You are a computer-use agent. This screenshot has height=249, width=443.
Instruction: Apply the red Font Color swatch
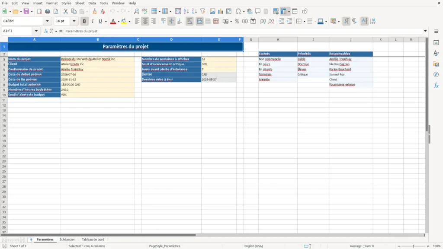coord(113,21)
